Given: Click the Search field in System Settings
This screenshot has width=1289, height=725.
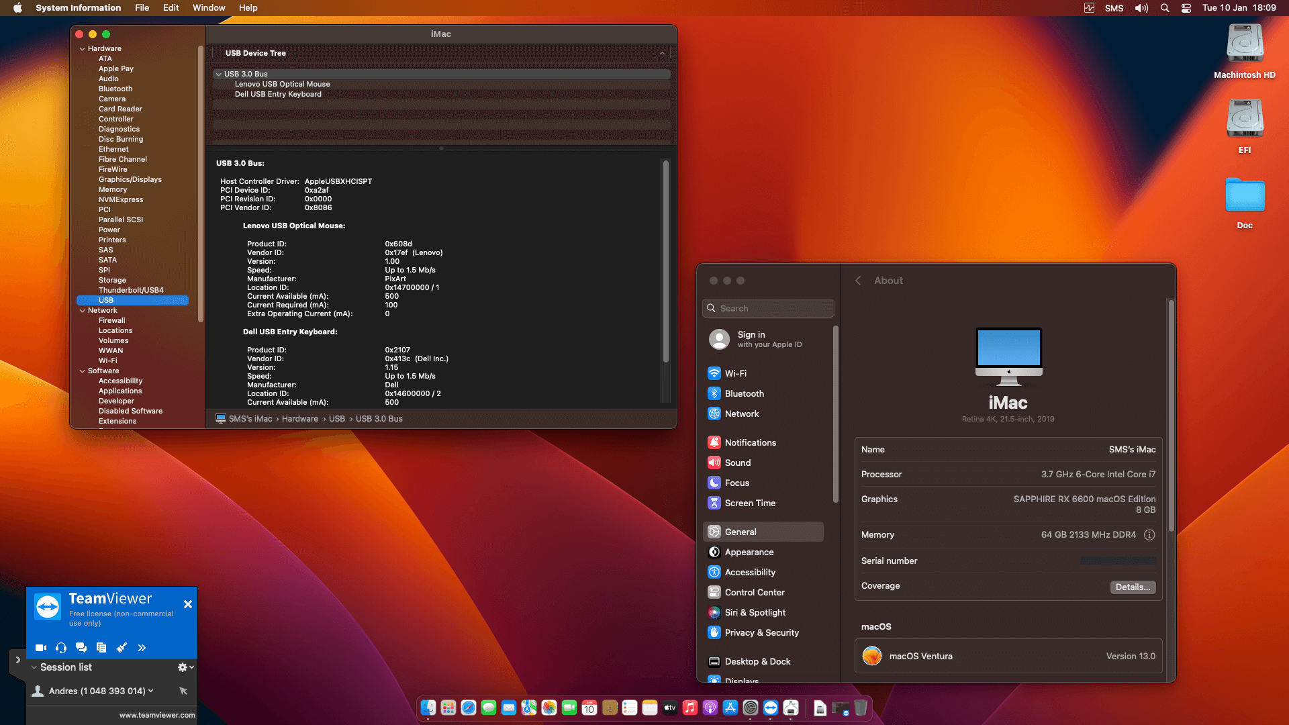Looking at the screenshot, I should click(768, 308).
